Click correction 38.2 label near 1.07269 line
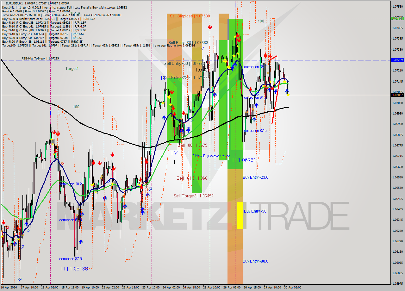 click(x=255, y=67)
